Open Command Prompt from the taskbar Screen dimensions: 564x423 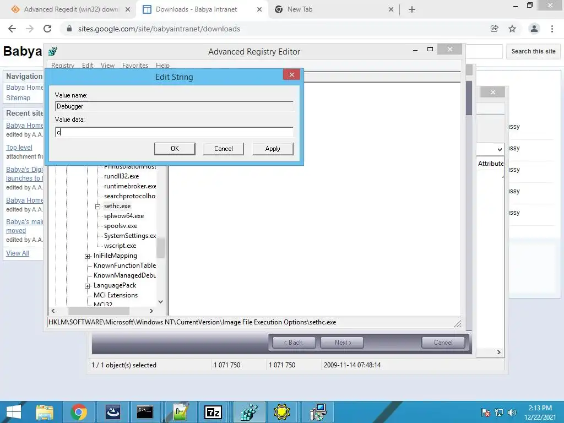145,412
